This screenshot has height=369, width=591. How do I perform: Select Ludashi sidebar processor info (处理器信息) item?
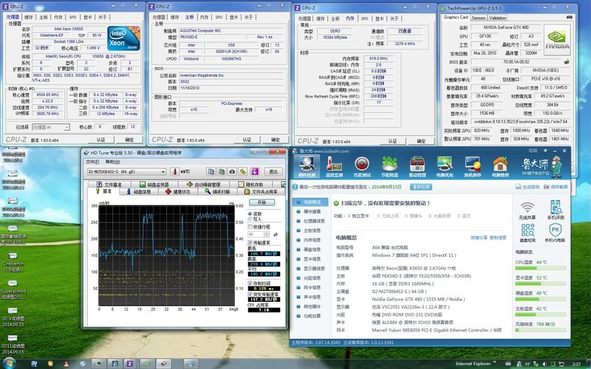point(310,221)
